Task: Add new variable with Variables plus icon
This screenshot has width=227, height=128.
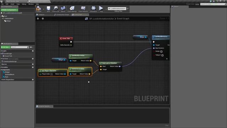Action: pos(33,67)
